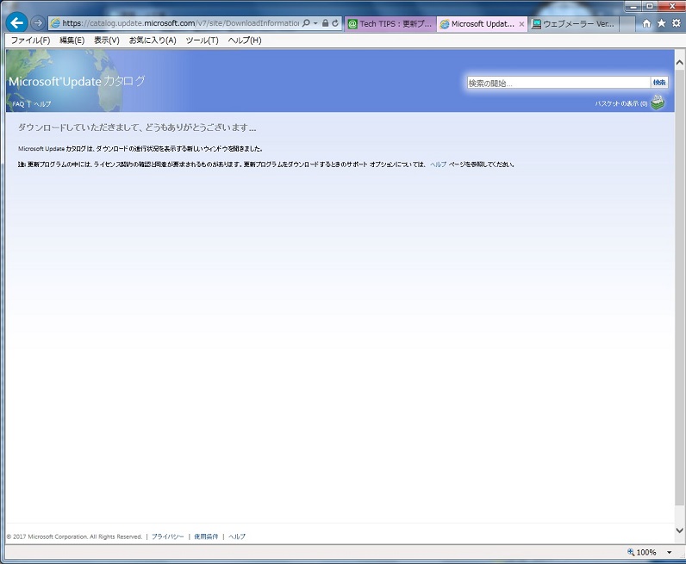Open Favorites star icon

pos(662,23)
